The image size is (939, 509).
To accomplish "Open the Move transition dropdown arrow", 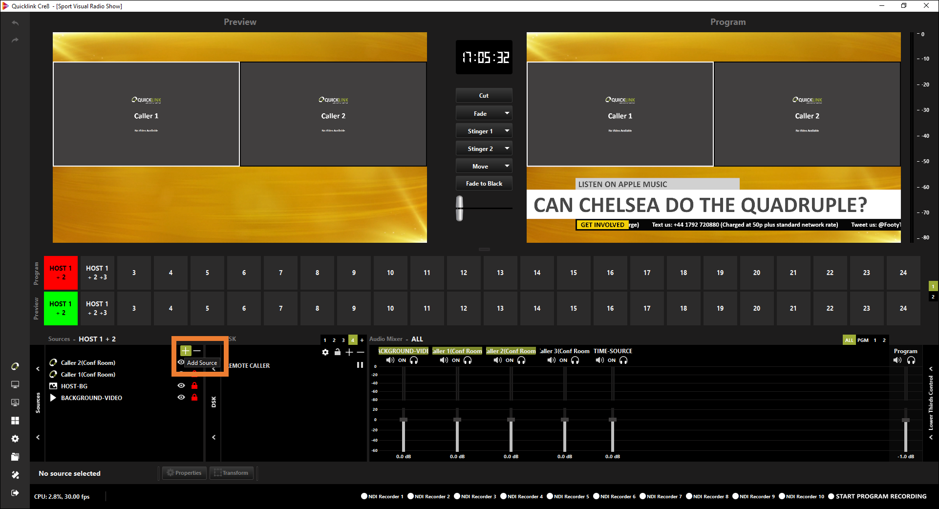I will click(x=507, y=166).
